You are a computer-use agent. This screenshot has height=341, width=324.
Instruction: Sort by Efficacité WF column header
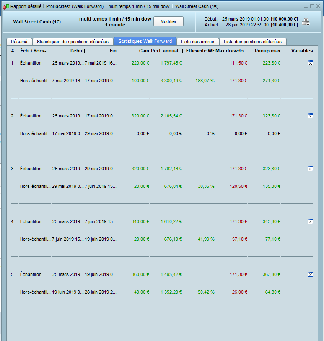(x=199, y=51)
